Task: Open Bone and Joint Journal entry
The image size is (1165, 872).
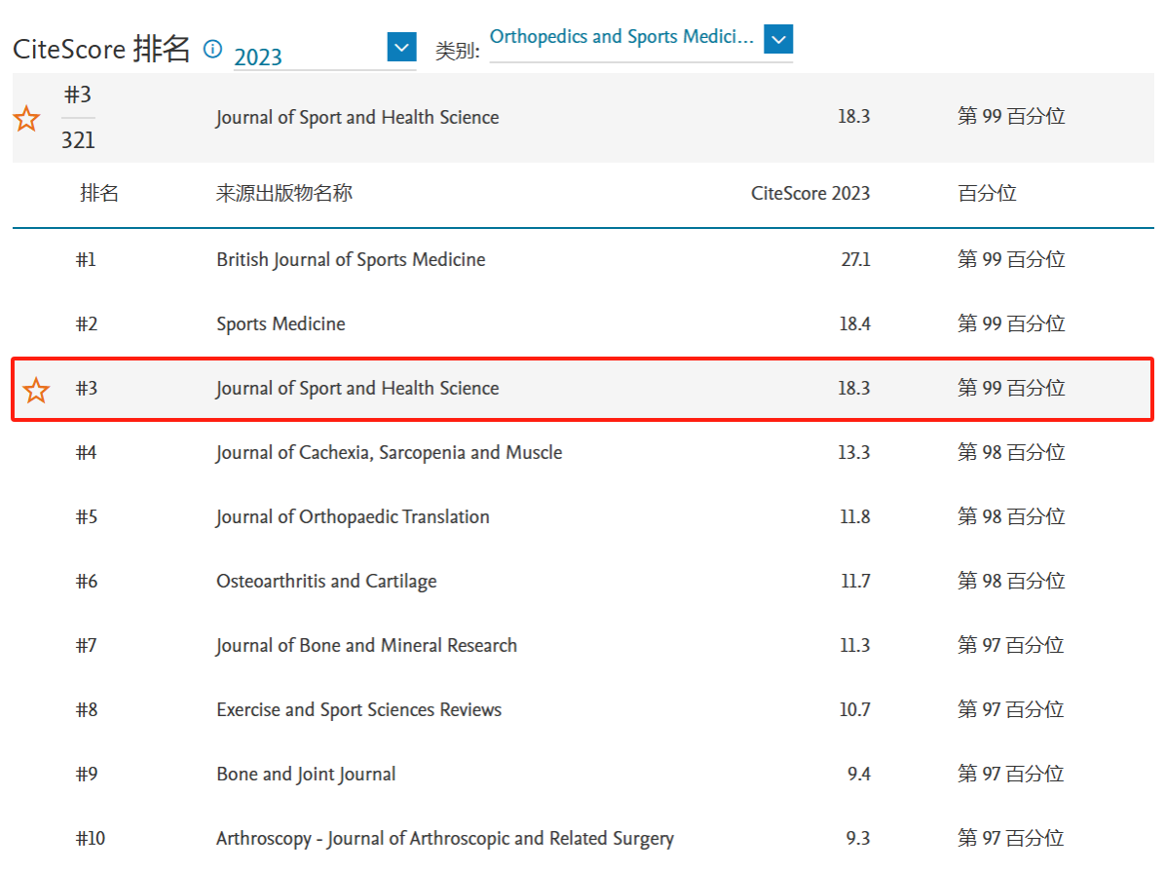Action: (306, 775)
